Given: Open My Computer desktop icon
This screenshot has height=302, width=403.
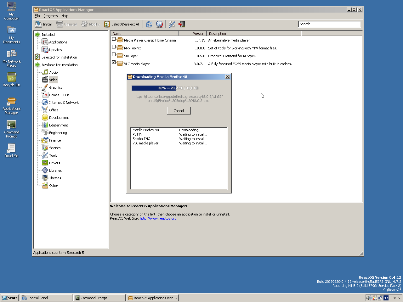Looking at the screenshot, I should pyautogui.click(x=11, y=11).
